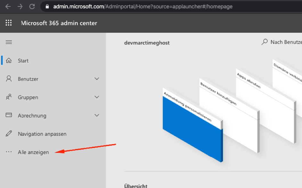
Task: Click the Gruppen people icon
Action: (9, 97)
